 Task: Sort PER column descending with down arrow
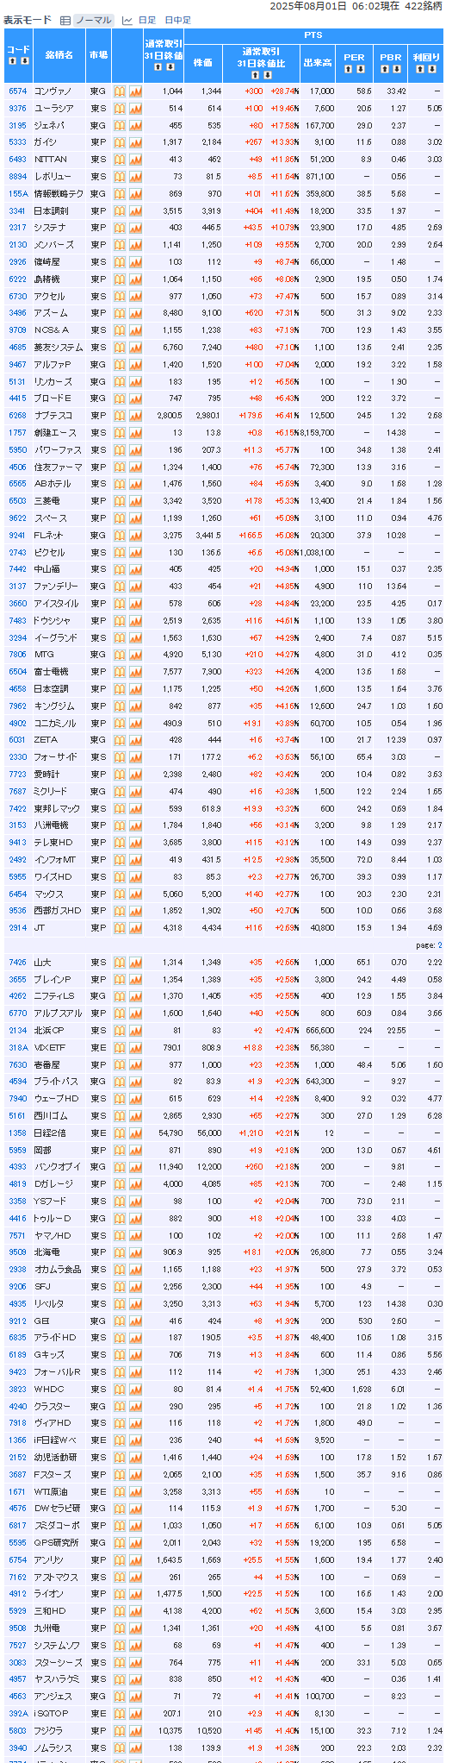(x=360, y=69)
